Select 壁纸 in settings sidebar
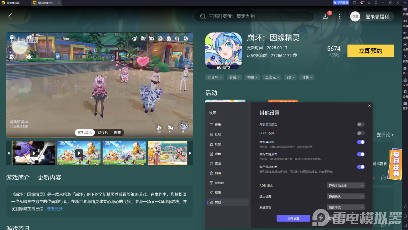 pyautogui.click(x=228, y=193)
